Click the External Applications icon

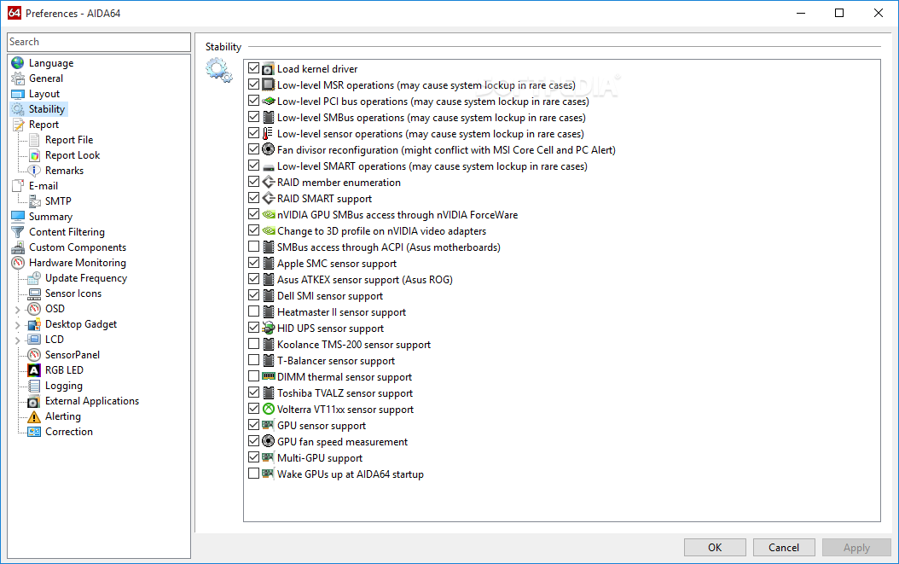click(34, 401)
